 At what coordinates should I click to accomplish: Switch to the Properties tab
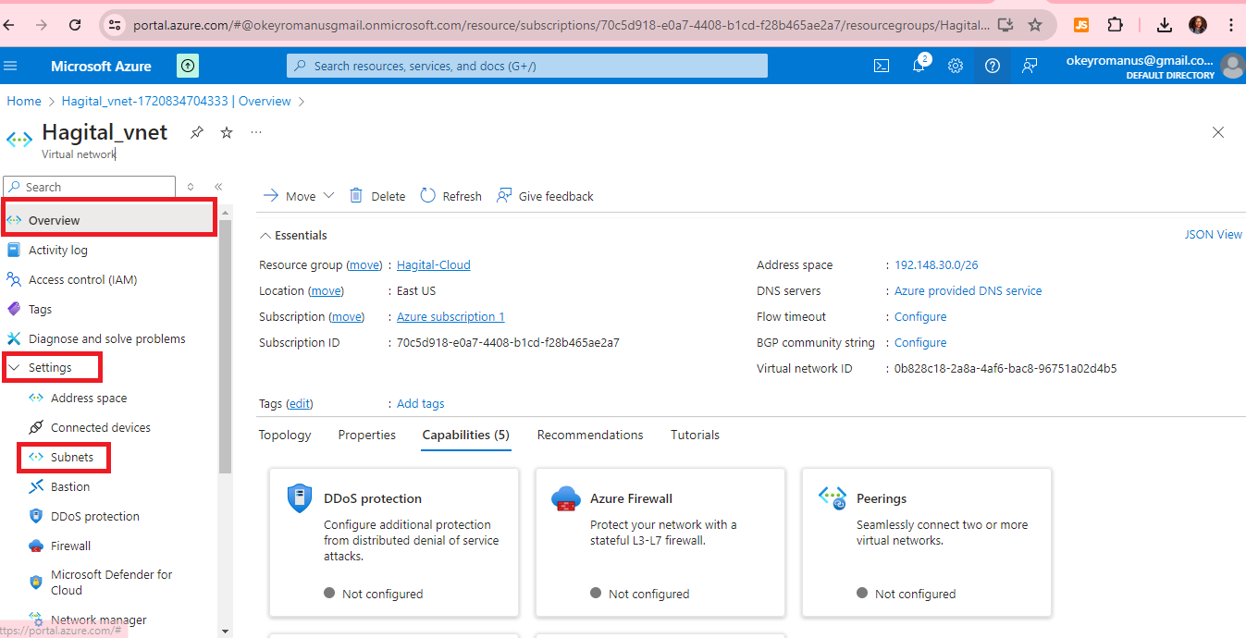click(x=366, y=435)
